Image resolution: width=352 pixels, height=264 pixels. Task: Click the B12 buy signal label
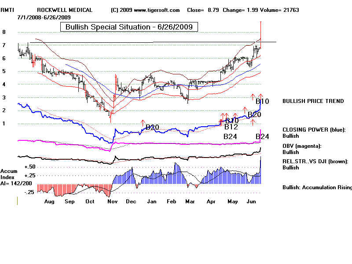point(231,127)
